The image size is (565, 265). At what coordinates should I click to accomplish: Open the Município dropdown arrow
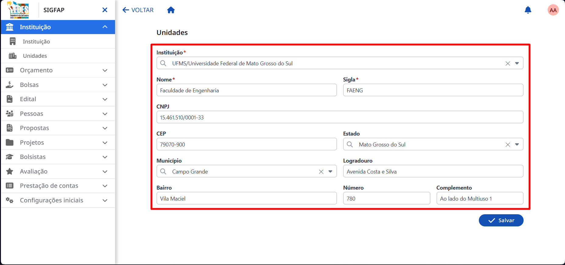tap(330, 172)
